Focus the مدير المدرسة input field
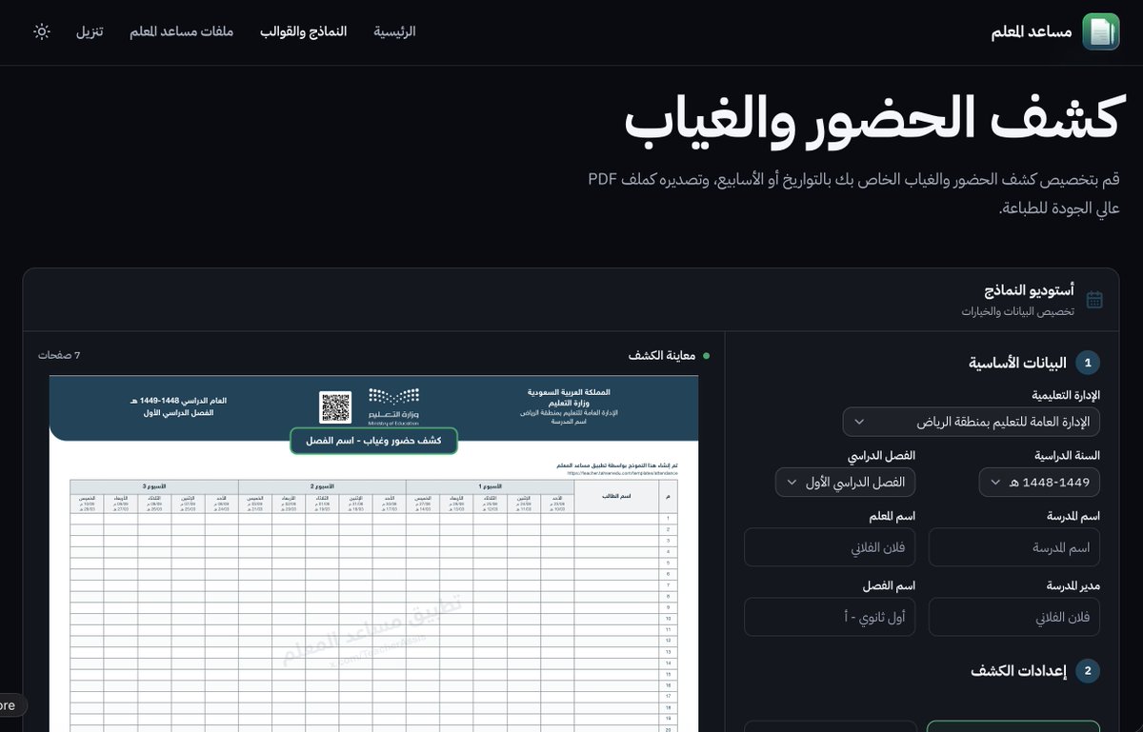The width and height of the screenshot is (1143, 732). tap(1014, 617)
